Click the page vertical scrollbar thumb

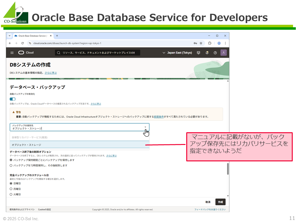tap(228, 169)
